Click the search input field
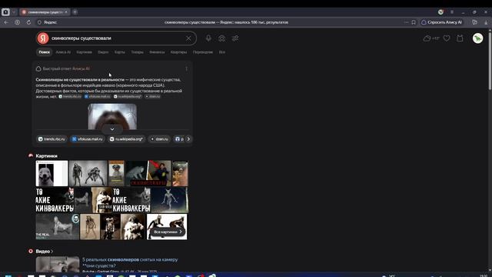This screenshot has width=492, height=277. [x=117, y=38]
